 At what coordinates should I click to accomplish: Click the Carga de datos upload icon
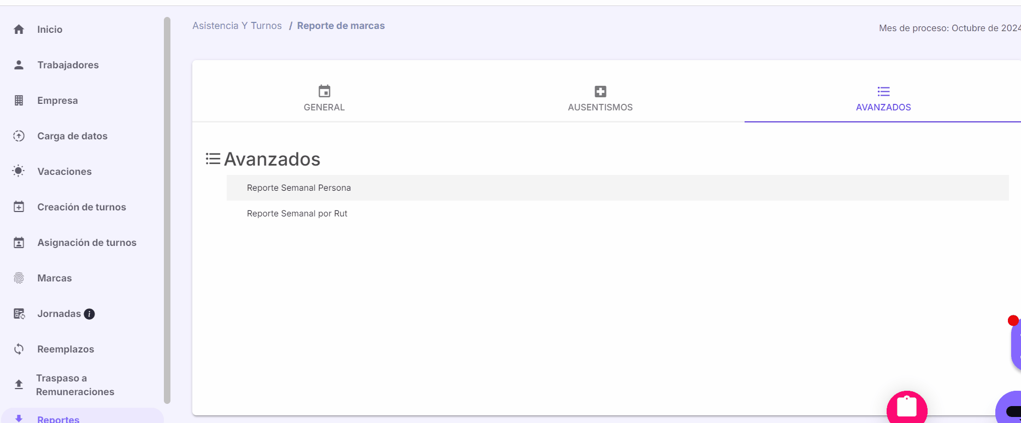click(x=19, y=136)
